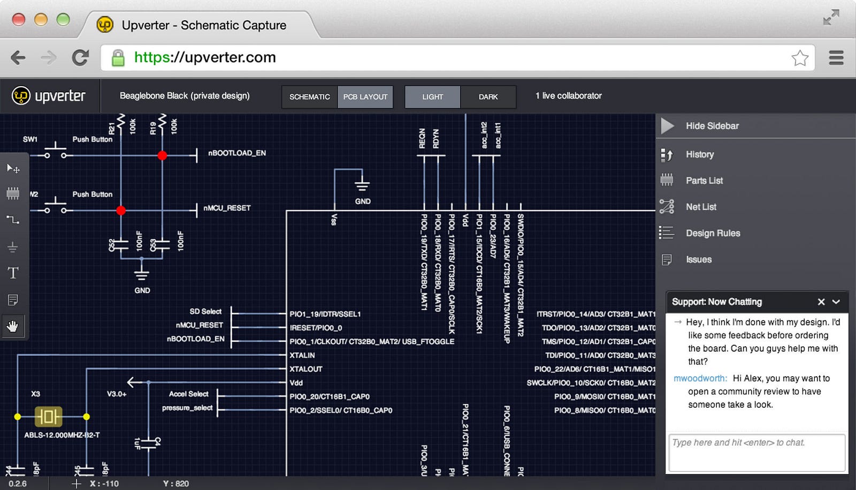Click the Upverter - Schematic Capture browser tab
The image size is (856, 490).
click(204, 25)
